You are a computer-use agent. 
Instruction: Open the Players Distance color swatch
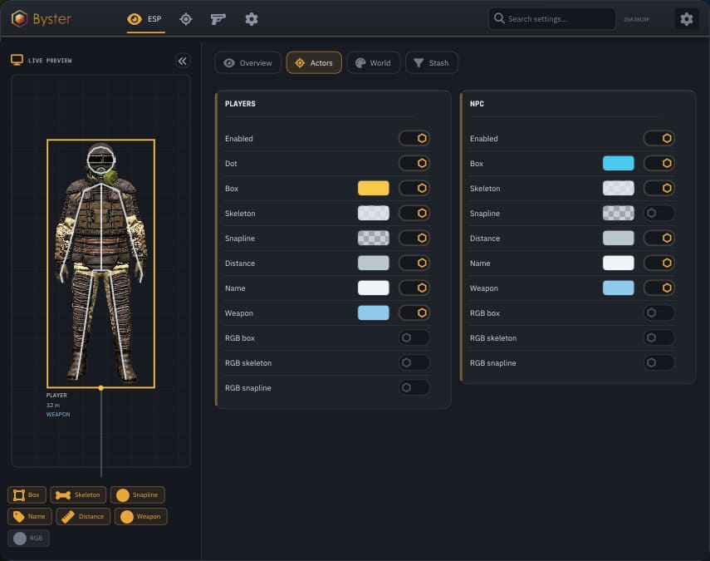(373, 263)
